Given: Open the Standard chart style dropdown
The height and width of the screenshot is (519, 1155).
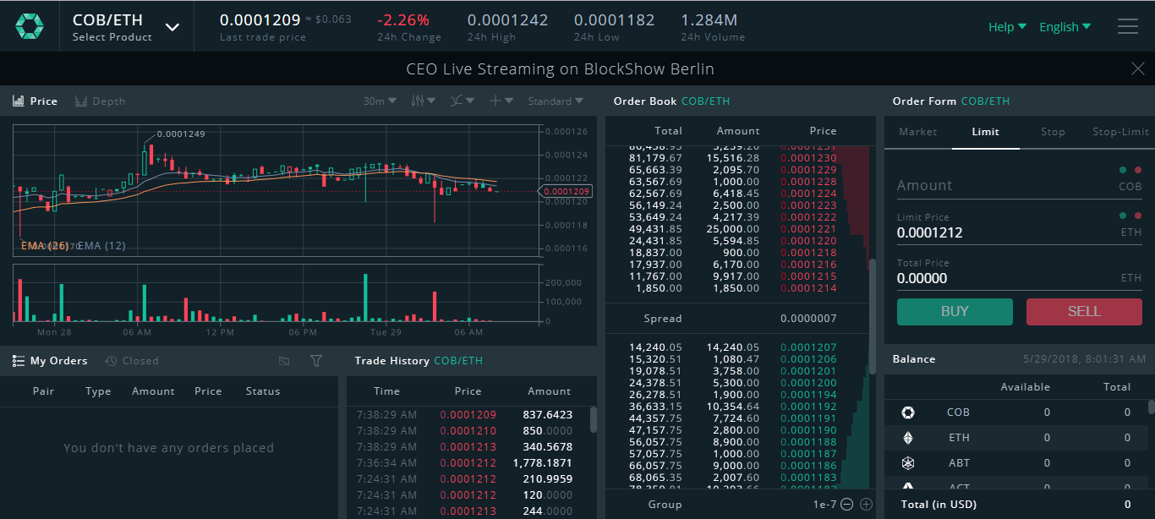Looking at the screenshot, I should point(556,101).
